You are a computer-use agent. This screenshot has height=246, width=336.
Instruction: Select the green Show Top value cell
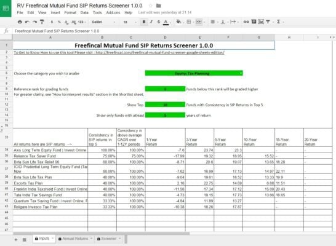(x=165, y=105)
